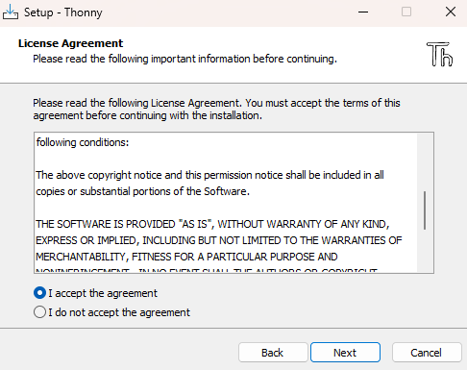Cancel the Thonny installation
This screenshot has width=467, height=370.
point(427,353)
